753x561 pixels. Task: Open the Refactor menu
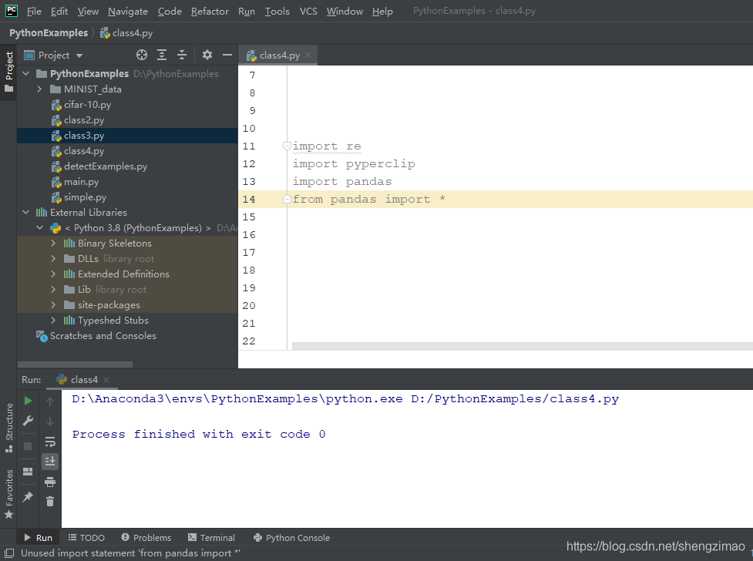210,11
